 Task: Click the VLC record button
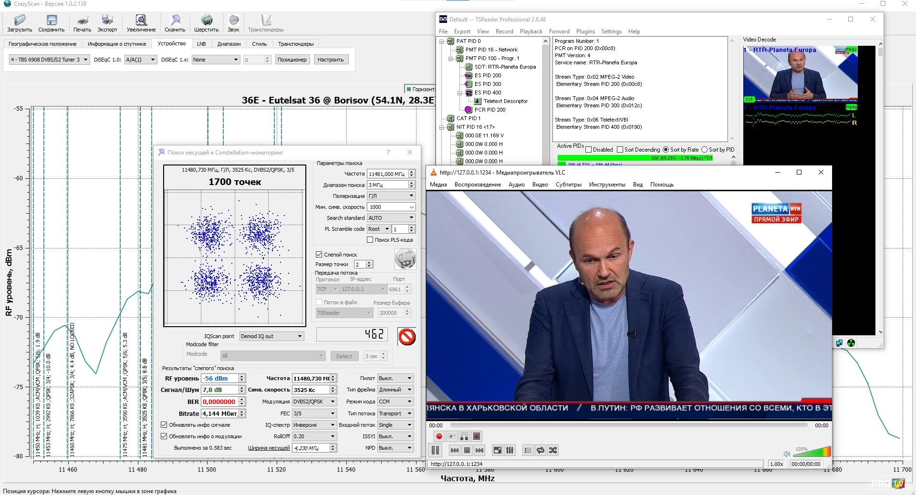(x=439, y=436)
